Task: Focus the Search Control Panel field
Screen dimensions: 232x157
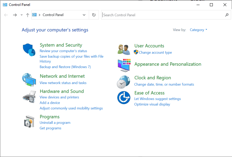Action: 162,15
